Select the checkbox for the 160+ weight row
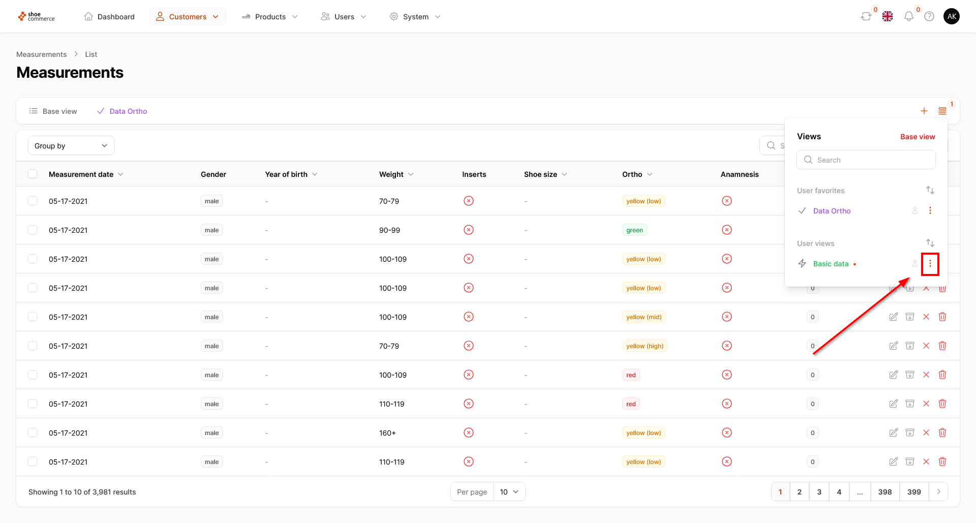Screen dimensions: 976x523 33,433
